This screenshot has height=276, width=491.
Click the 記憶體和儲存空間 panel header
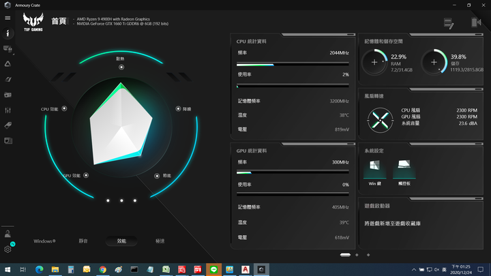tap(383, 42)
